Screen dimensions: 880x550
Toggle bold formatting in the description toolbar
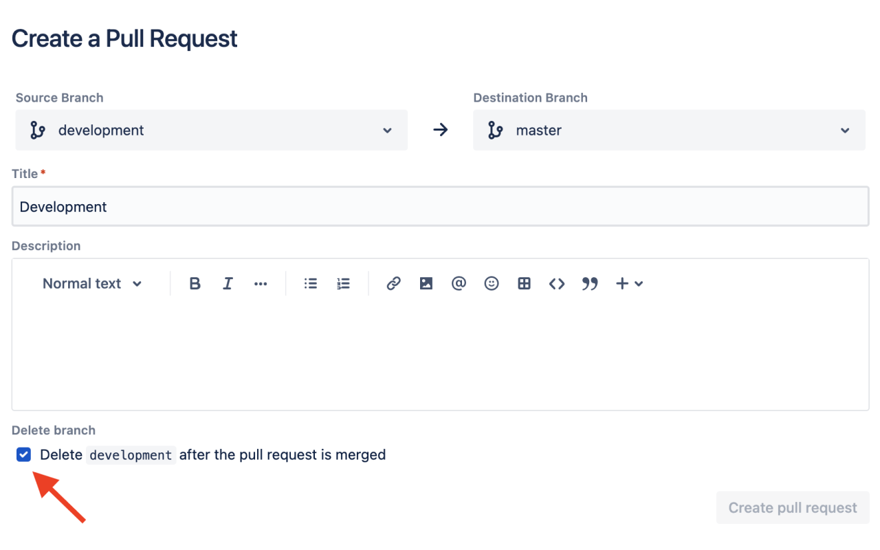click(195, 283)
